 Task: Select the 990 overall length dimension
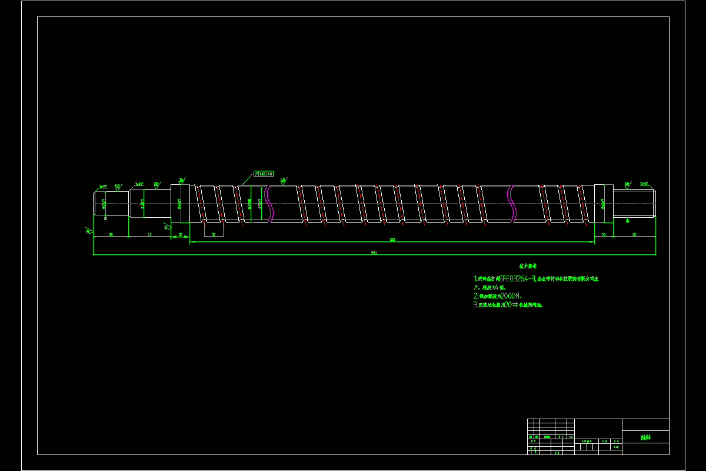pyautogui.click(x=373, y=253)
